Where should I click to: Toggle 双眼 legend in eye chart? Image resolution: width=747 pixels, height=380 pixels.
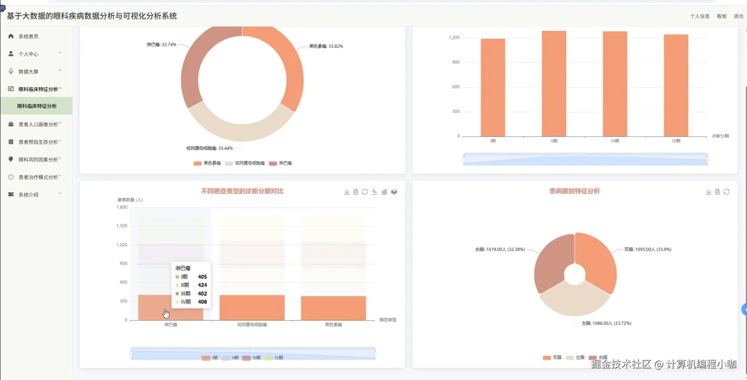coord(552,357)
